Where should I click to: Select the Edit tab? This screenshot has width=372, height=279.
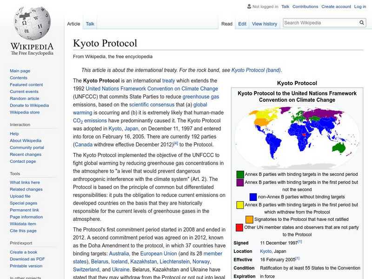[x=242, y=24]
